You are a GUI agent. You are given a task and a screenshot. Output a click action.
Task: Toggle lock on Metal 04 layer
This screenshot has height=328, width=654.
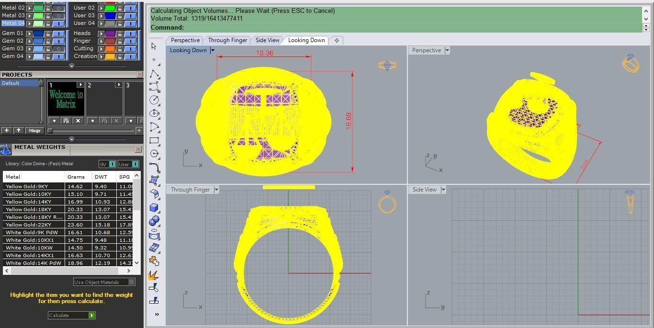pos(48,23)
